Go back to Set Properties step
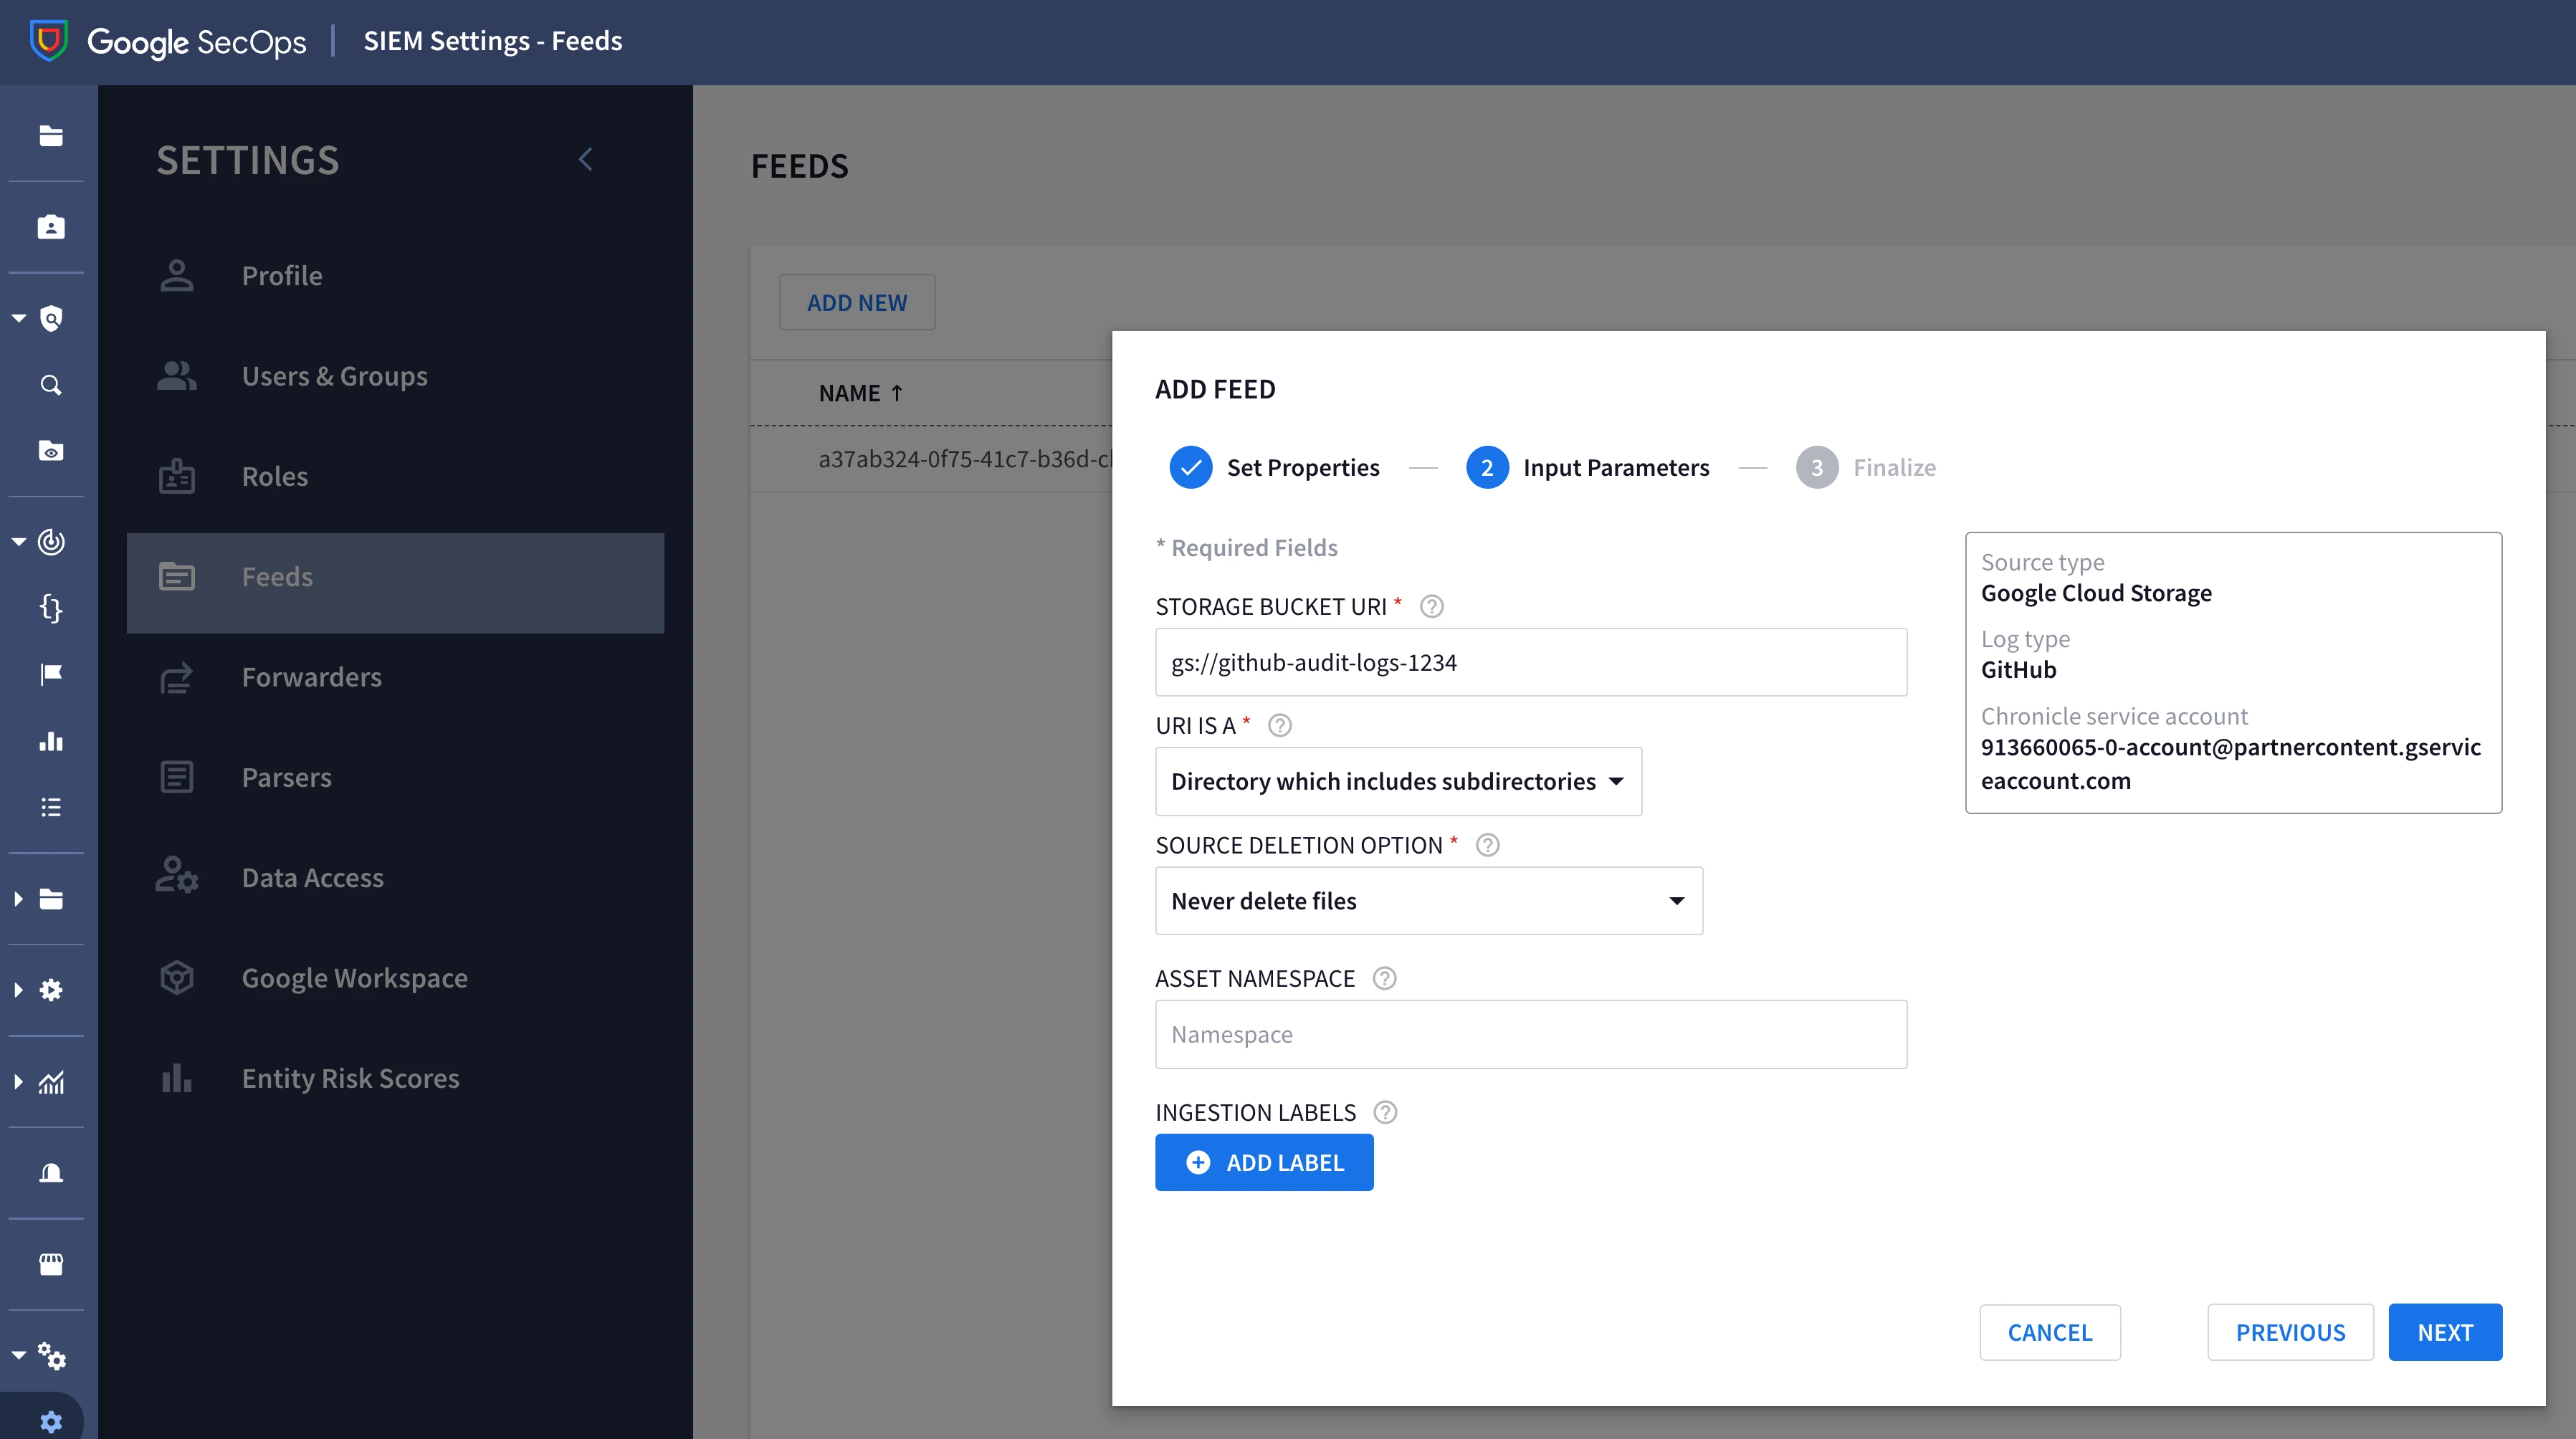Screen dimensions: 2576x1439 tap(1275, 467)
